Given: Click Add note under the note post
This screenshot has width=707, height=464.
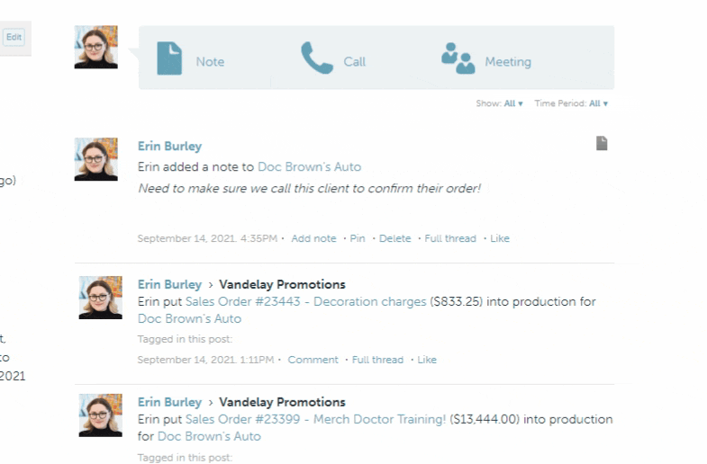Looking at the screenshot, I should [313, 238].
